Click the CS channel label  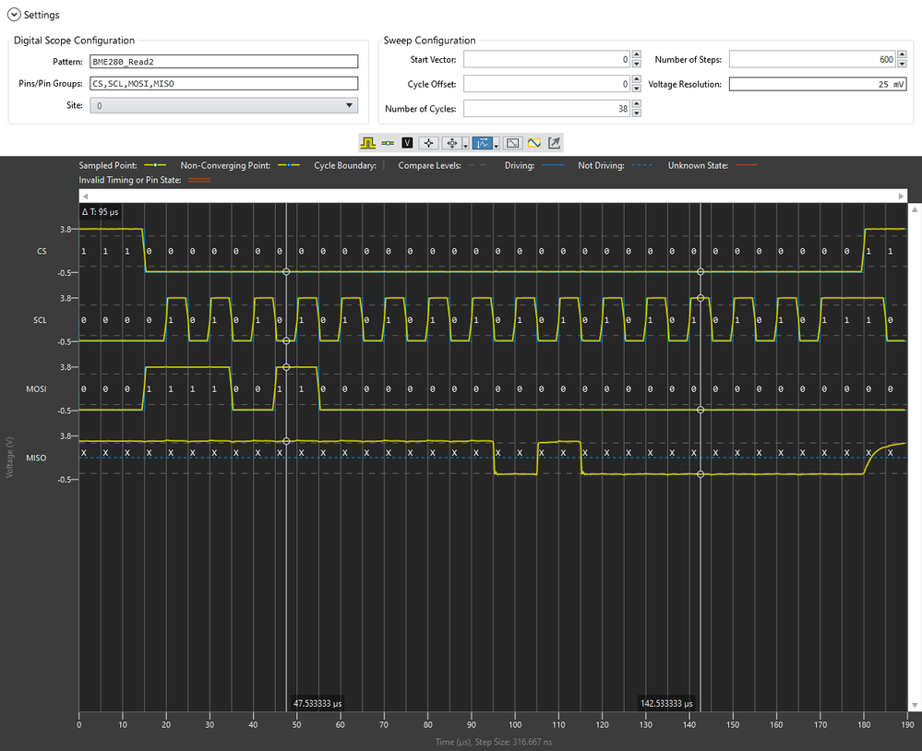pos(42,252)
